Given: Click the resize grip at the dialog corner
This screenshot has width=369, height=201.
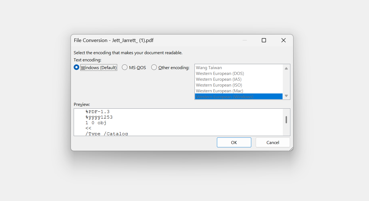Looking at the screenshot, I should [291, 149].
